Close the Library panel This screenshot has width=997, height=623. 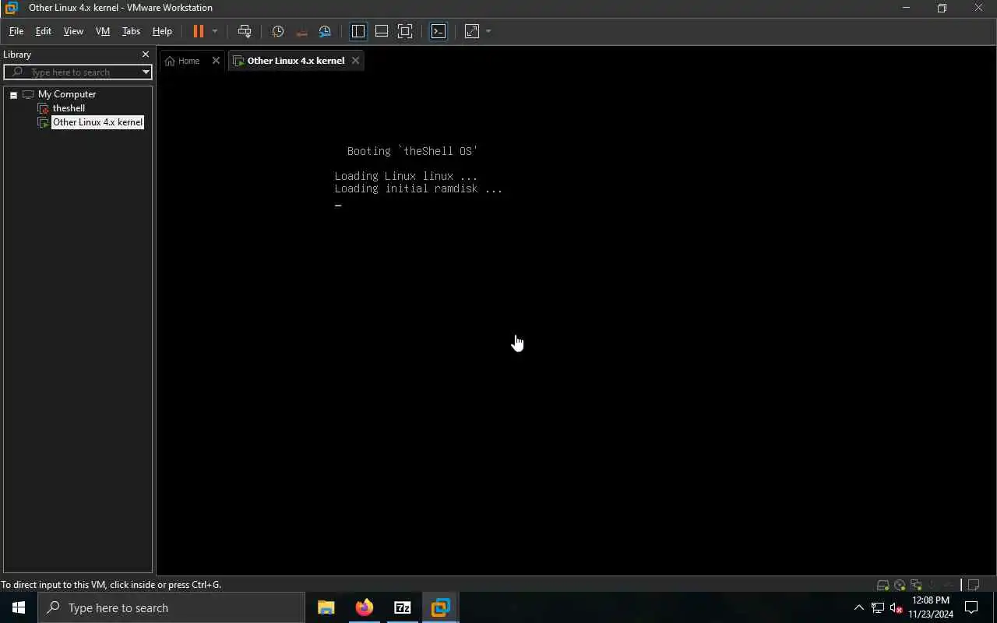(145, 55)
